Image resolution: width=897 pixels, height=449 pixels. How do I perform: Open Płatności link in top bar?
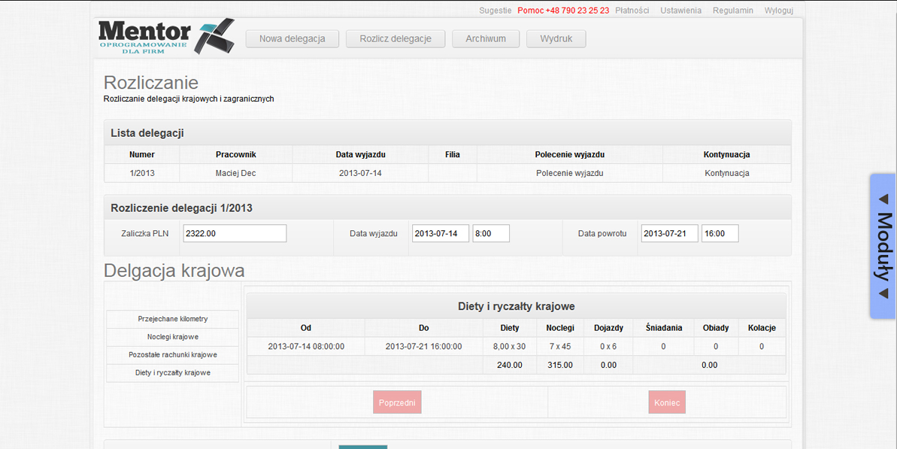point(632,11)
